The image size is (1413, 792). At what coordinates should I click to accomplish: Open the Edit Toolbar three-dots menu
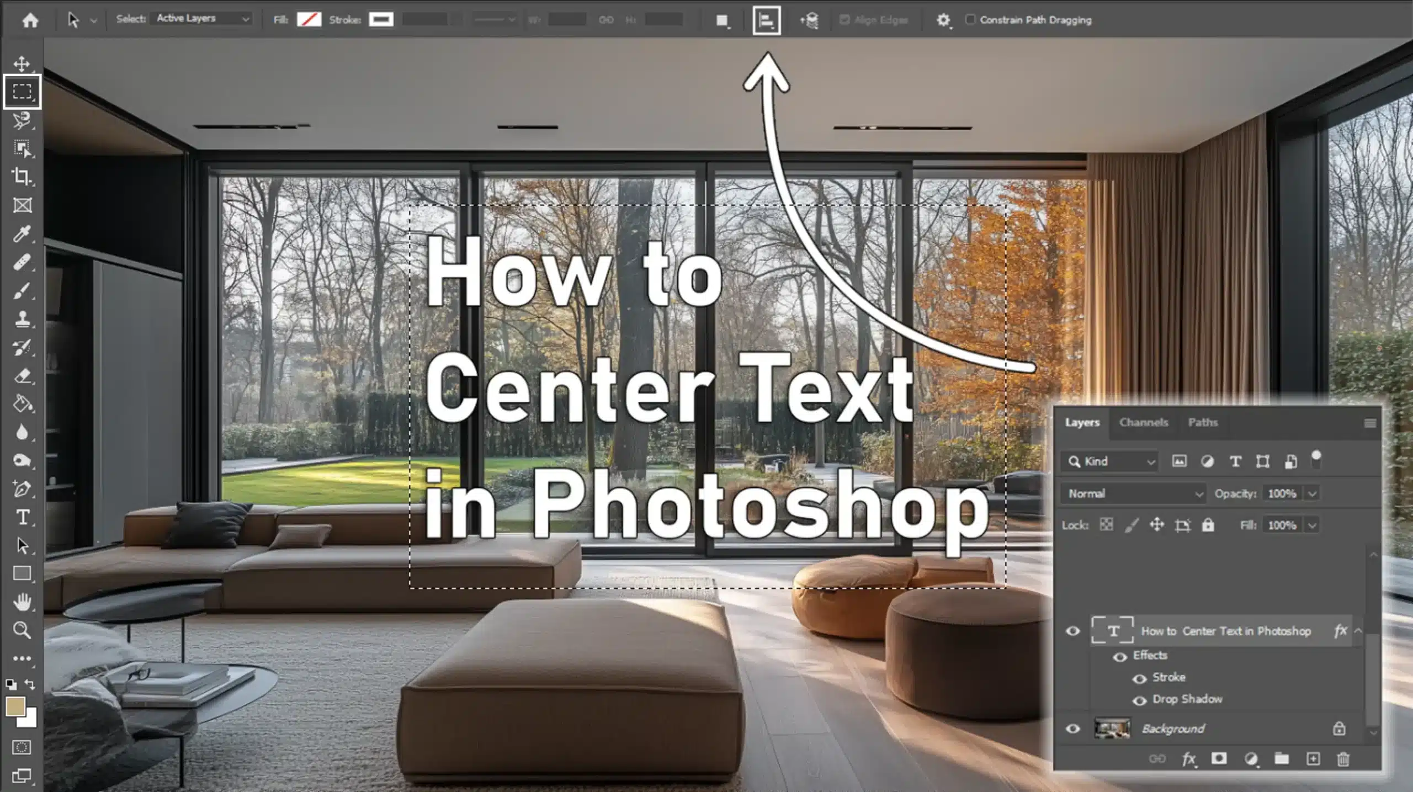tap(22, 658)
